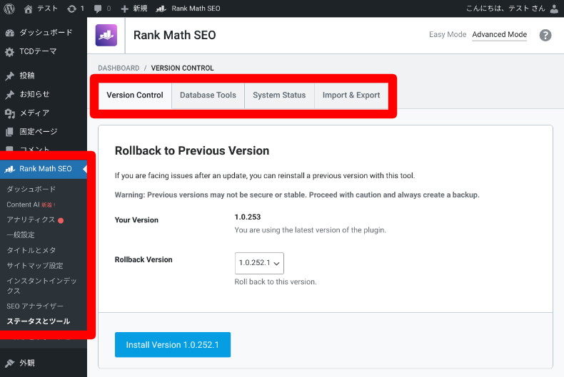Screen dimensions: 564x377
Task: Open the 新規 new content menu
Action: 134,9
